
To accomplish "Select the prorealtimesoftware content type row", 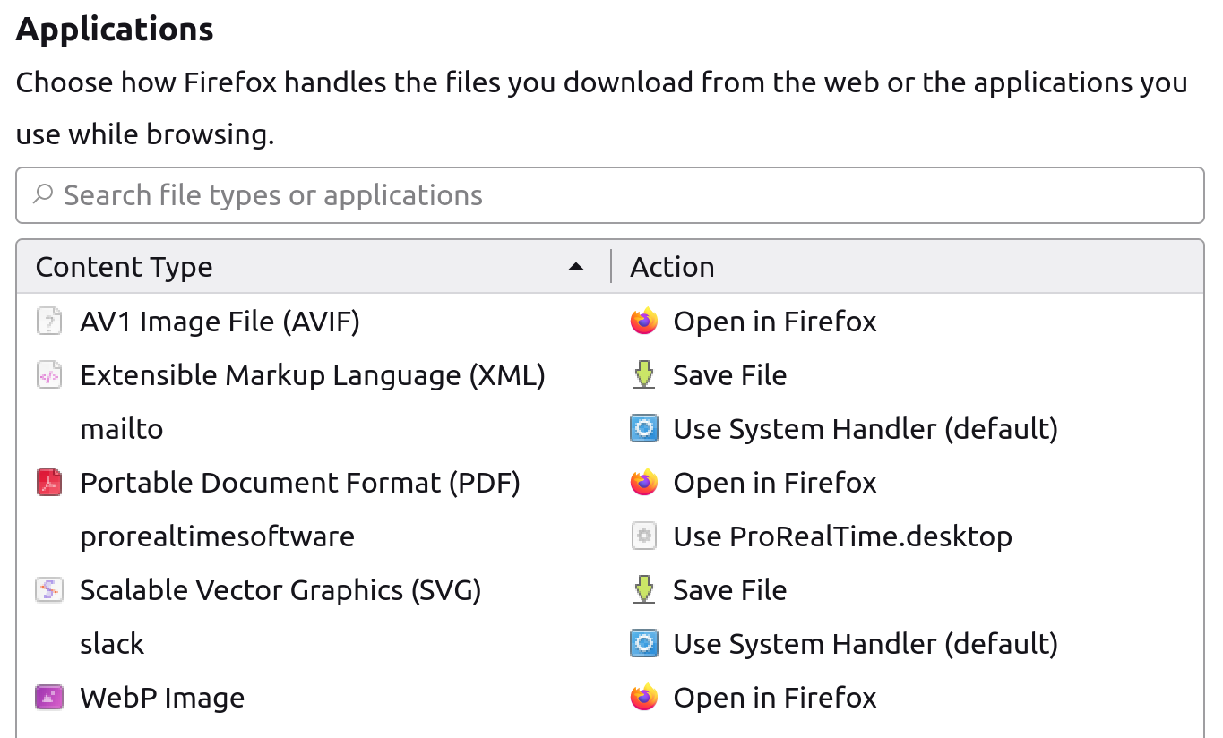I will pos(218,536).
